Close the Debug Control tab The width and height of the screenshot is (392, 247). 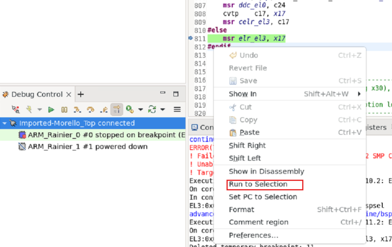point(69,94)
